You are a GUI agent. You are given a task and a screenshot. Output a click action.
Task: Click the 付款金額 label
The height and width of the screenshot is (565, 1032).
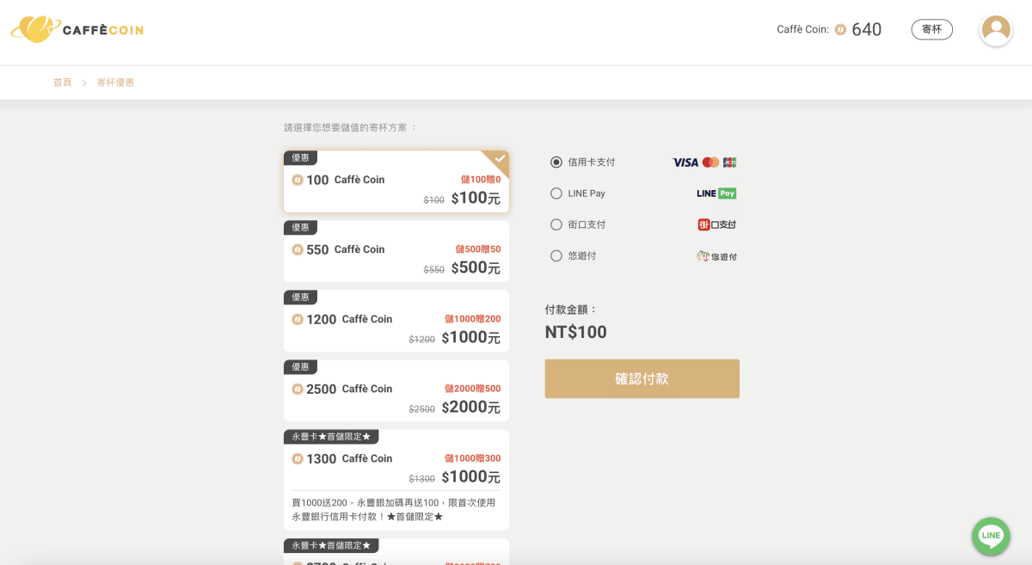pos(571,310)
